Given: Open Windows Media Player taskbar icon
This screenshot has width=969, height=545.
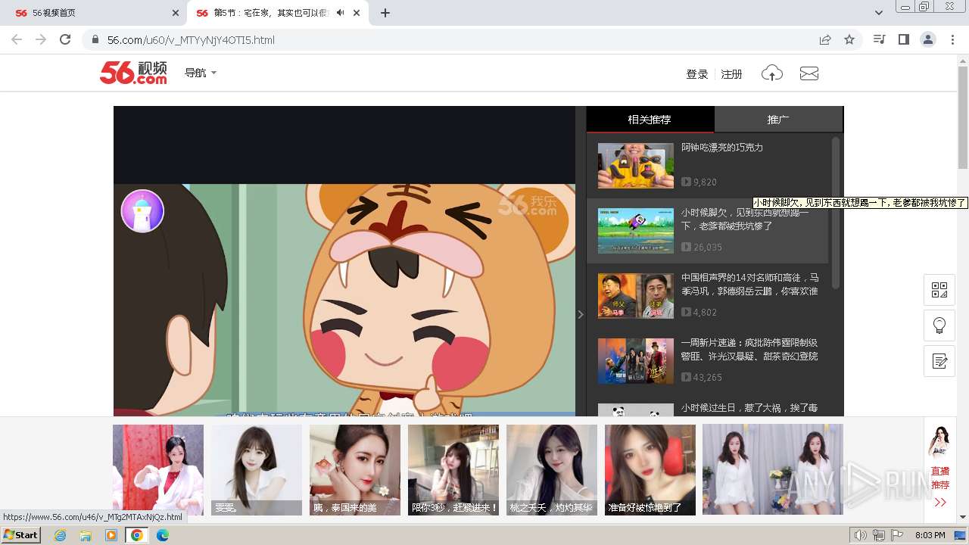Looking at the screenshot, I should coord(111,535).
